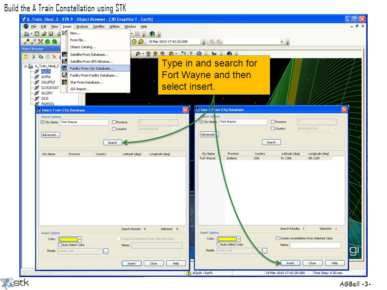Click the red X delete icon
The height and width of the screenshot is (290, 387).
coord(54,57)
